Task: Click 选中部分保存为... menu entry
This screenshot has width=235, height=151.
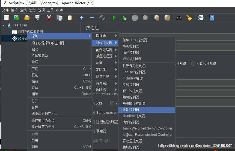Action: [x=59, y=114]
